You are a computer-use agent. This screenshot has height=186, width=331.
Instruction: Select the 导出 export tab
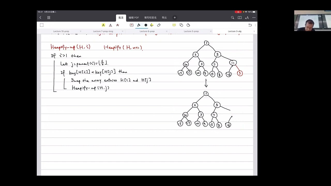[x=164, y=18]
